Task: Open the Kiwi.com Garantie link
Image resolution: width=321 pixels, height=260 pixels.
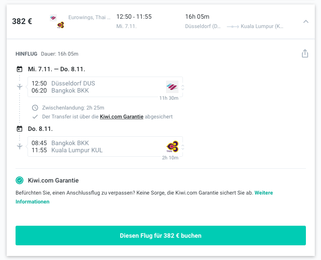Action: pos(122,117)
